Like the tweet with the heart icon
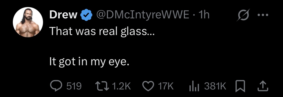Viewport: 283px width, 97px height. [x=148, y=86]
